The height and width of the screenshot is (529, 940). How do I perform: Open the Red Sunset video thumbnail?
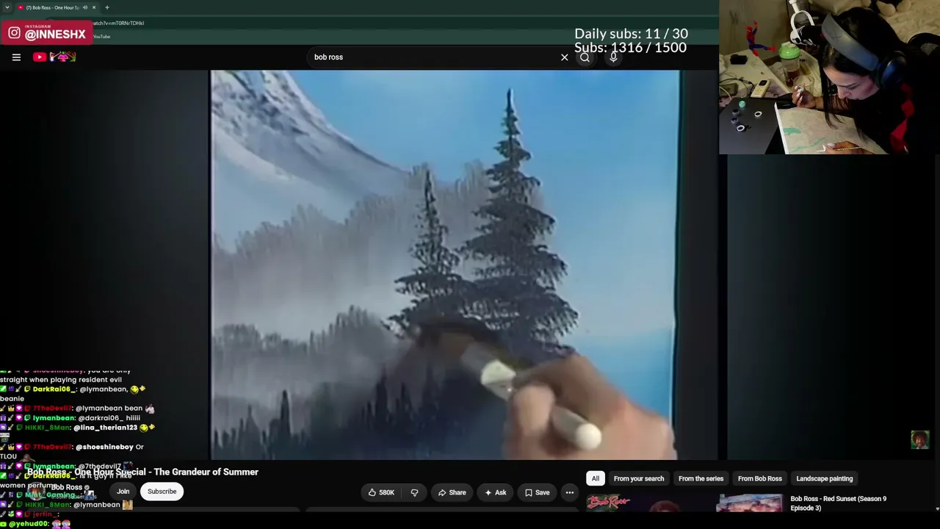click(x=749, y=503)
